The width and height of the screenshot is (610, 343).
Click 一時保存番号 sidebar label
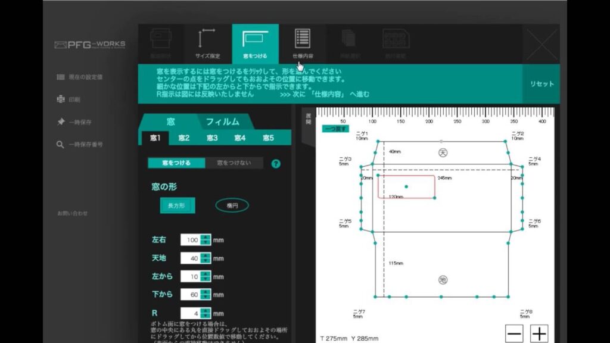[x=86, y=145]
